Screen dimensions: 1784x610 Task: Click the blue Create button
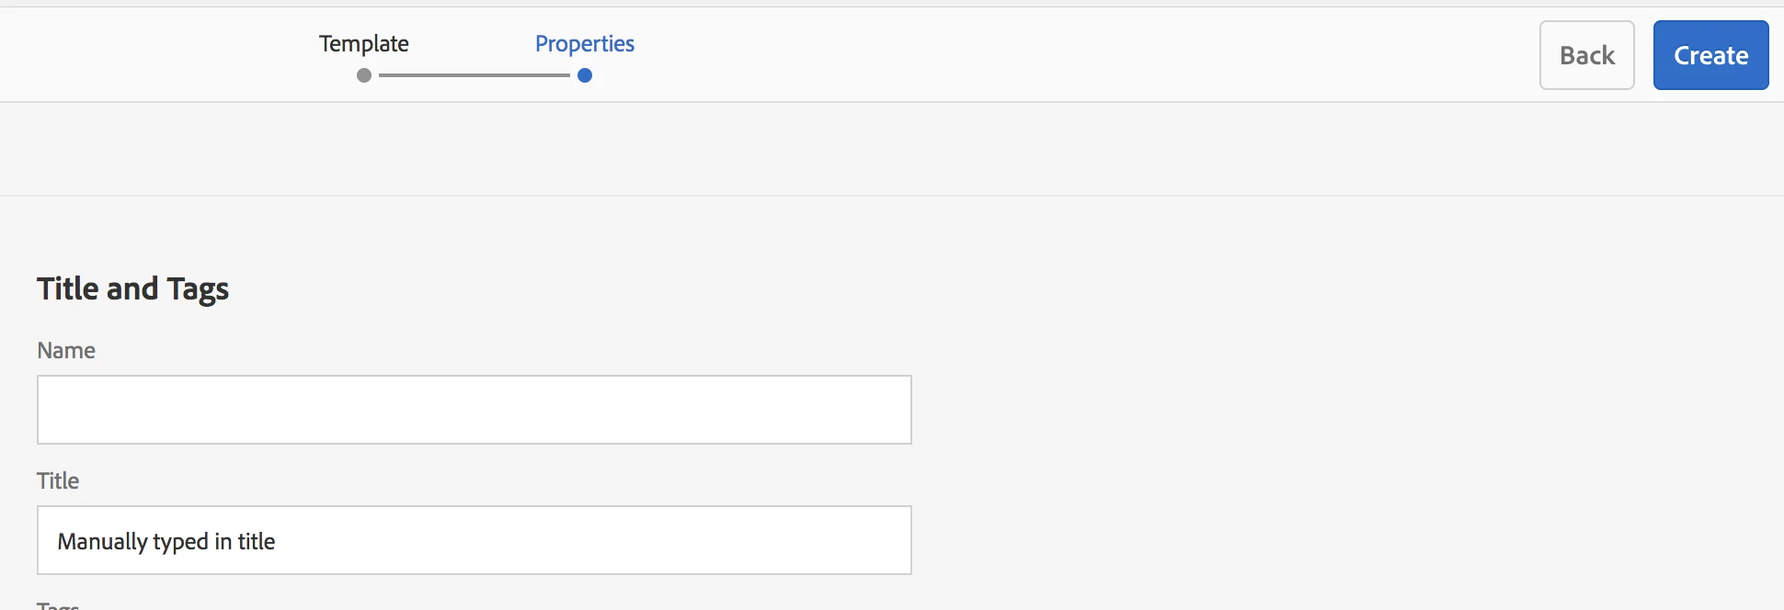point(1710,55)
